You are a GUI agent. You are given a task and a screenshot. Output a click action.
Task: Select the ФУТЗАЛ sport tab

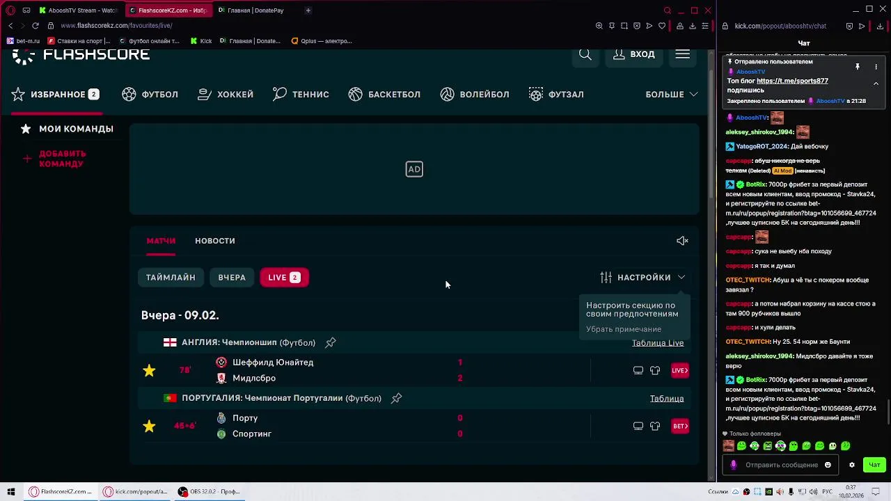pos(556,94)
